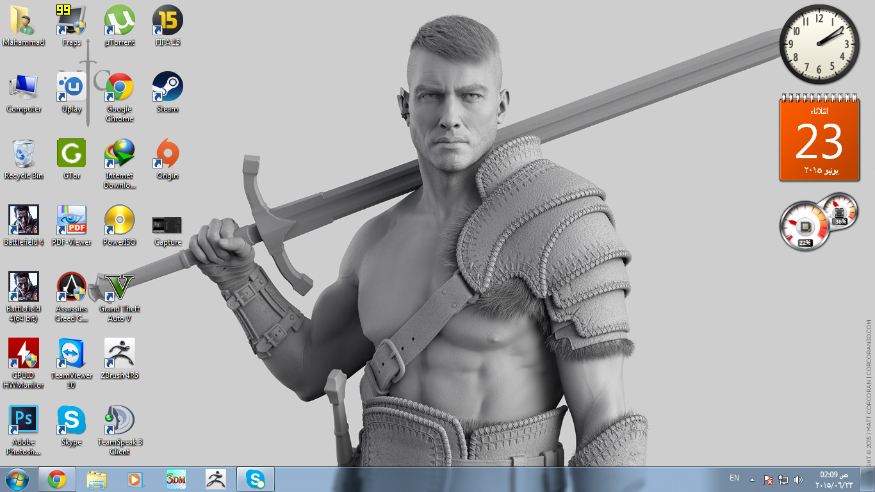Image resolution: width=875 pixels, height=492 pixels.
Task: Select the Assassins Creed desktop shortcut
Action: (72, 297)
